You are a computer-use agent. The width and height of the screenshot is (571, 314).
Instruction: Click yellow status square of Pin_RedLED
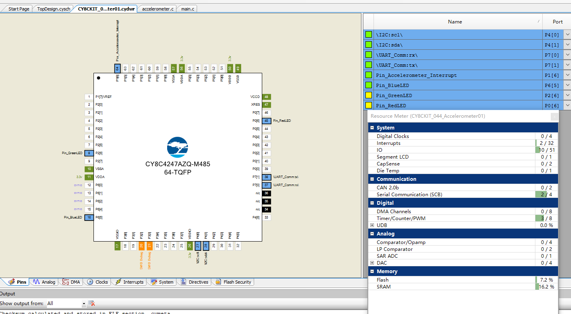[369, 106]
